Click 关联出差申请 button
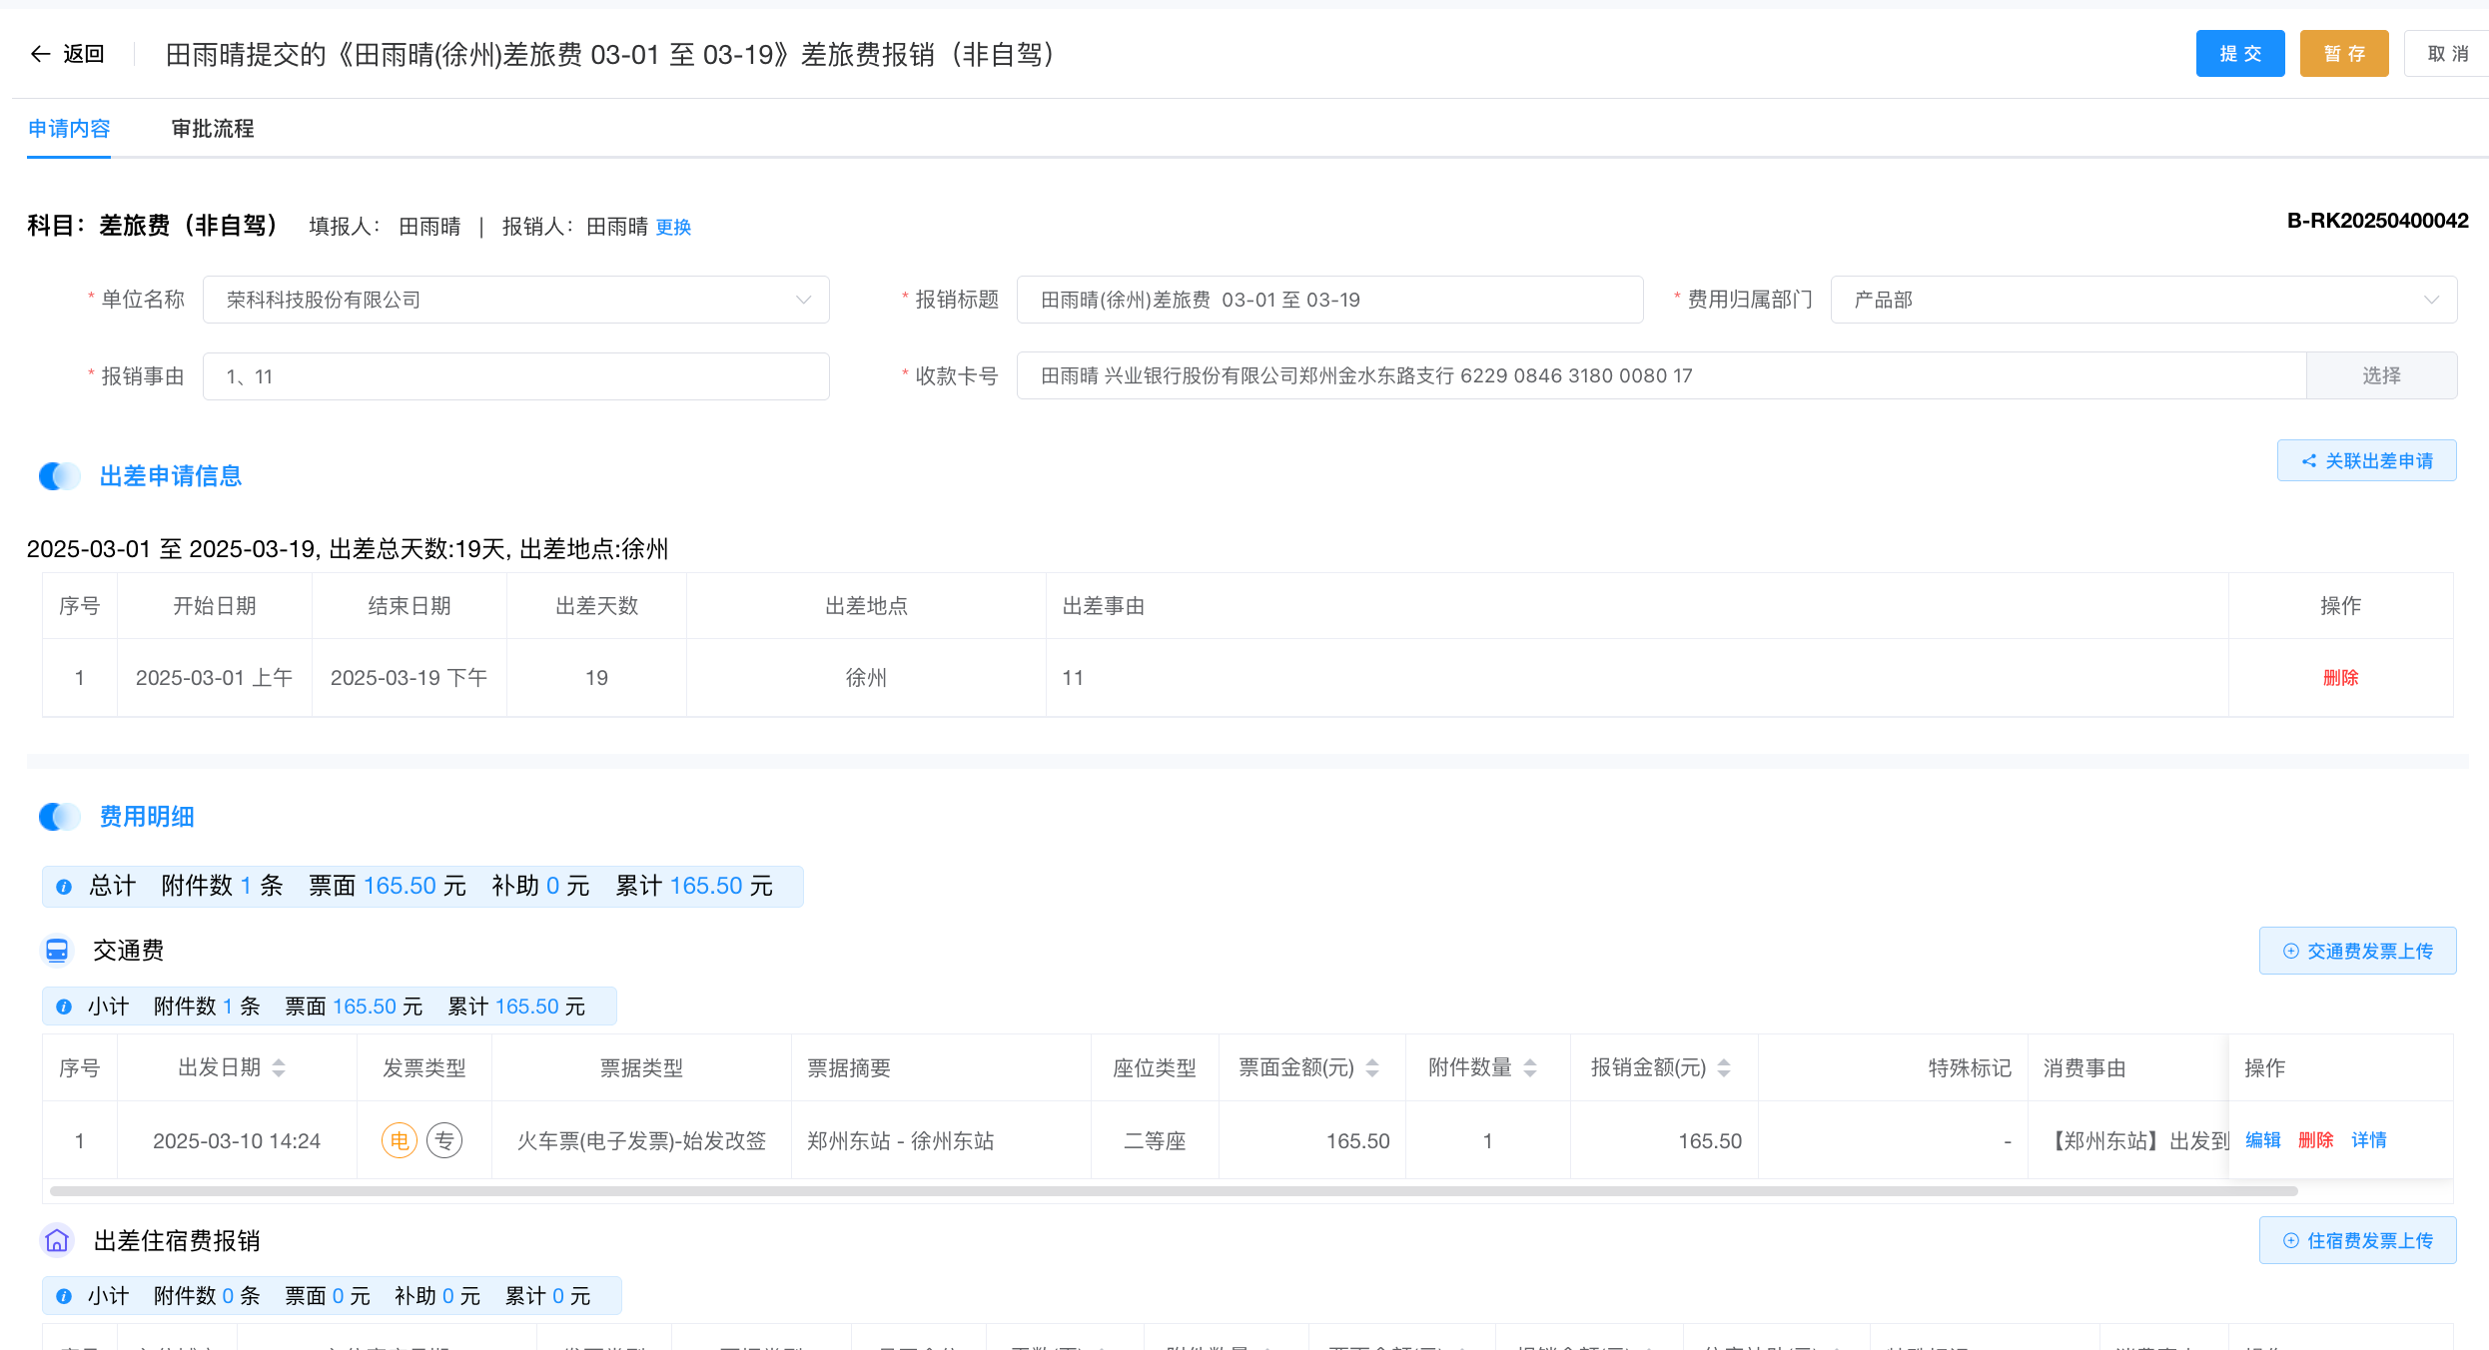 click(x=2366, y=460)
